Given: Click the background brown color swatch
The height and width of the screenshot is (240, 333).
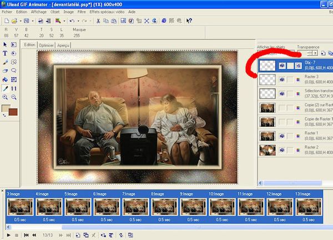Looking at the screenshot, I should click(x=13, y=112).
